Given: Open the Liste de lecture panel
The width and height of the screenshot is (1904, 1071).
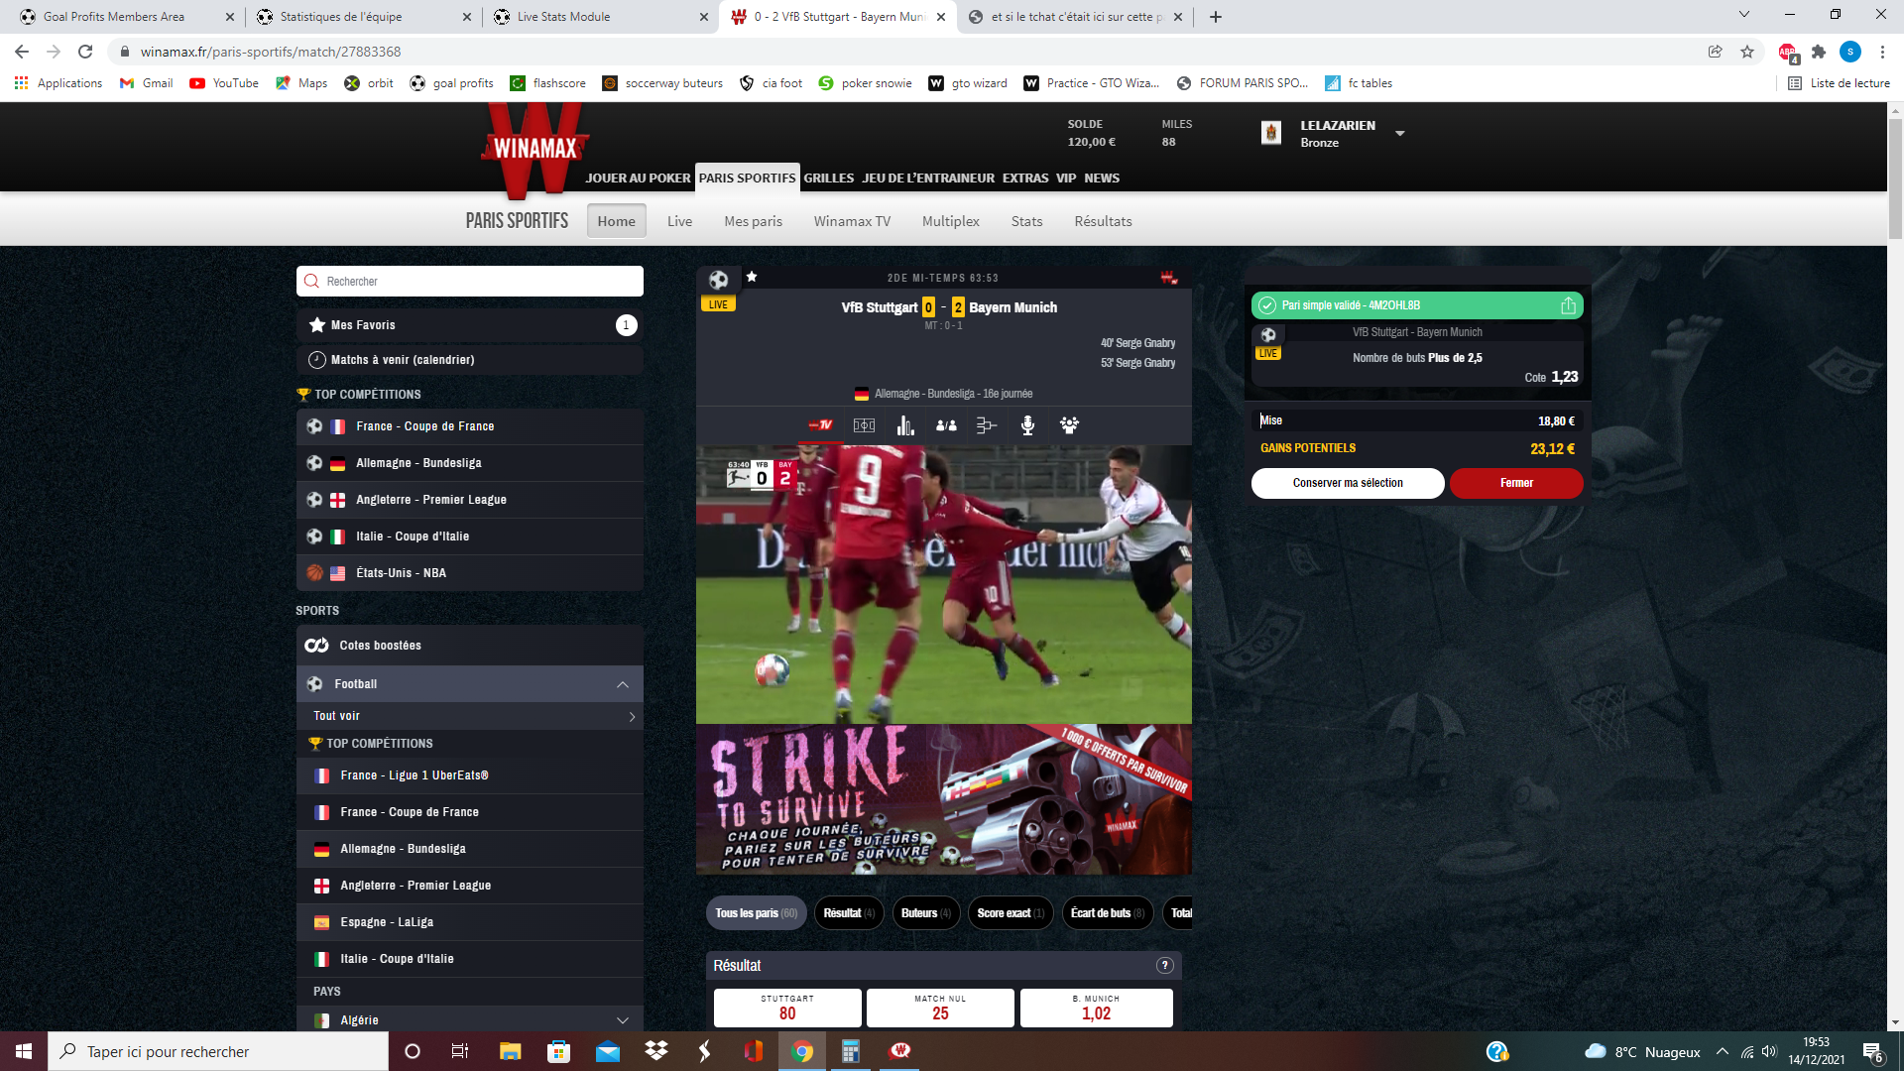Looking at the screenshot, I should coord(1839,83).
